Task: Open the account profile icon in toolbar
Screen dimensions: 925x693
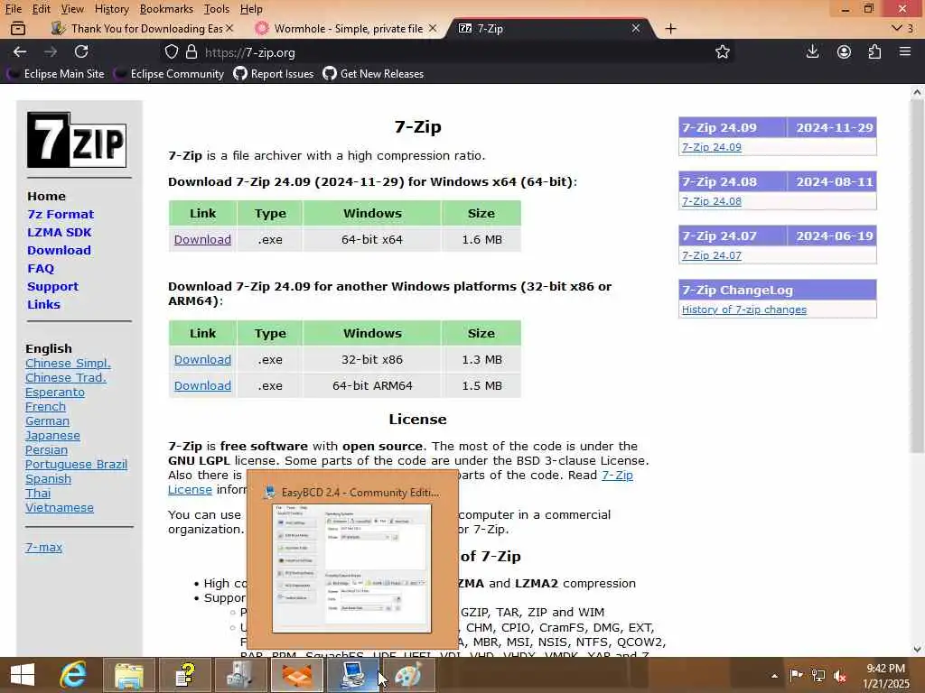Action: click(844, 51)
